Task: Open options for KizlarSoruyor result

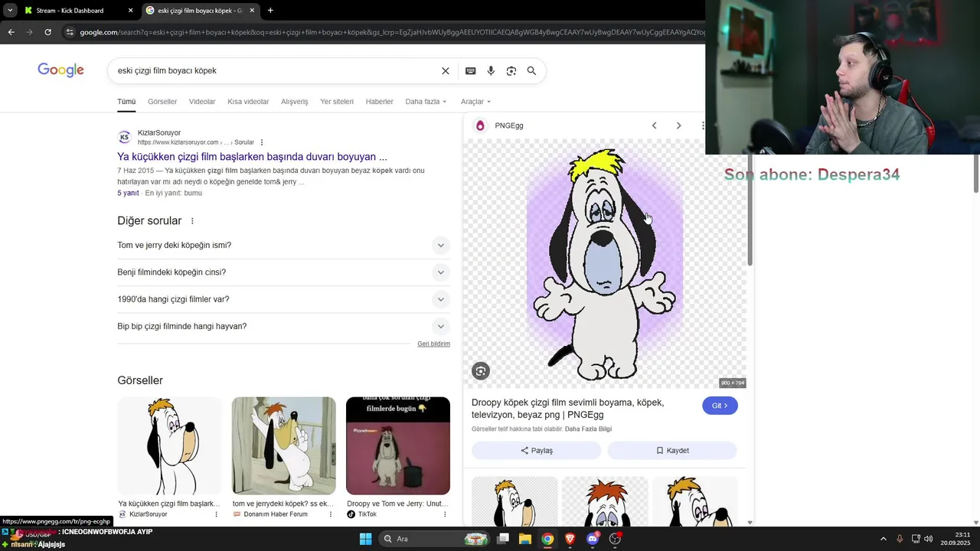Action: coord(262,142)
